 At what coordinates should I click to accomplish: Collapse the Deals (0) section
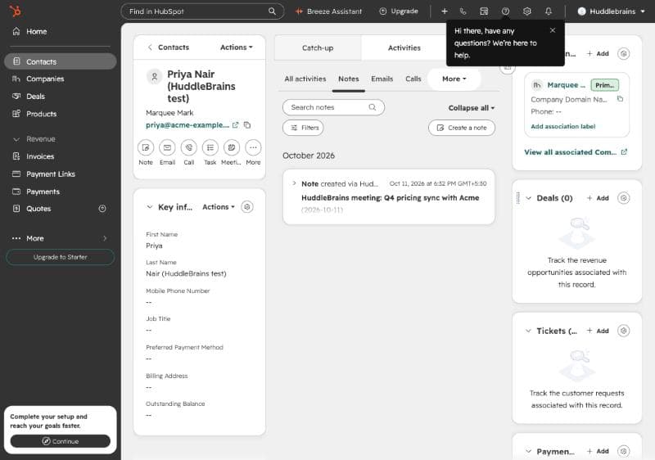coord(528,198)
